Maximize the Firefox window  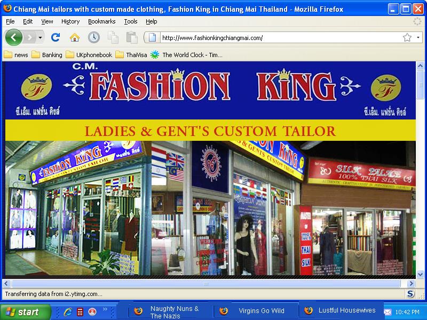[x=406, y=9]
